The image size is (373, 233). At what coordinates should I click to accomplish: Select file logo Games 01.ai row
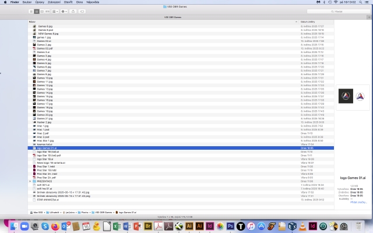(181, 148)
